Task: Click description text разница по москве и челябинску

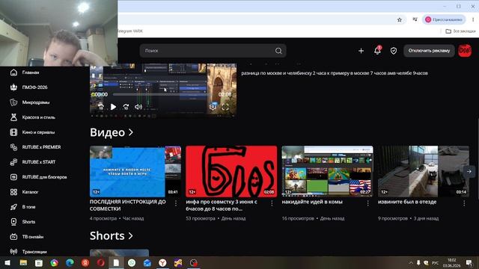Action: click(335, 73)
